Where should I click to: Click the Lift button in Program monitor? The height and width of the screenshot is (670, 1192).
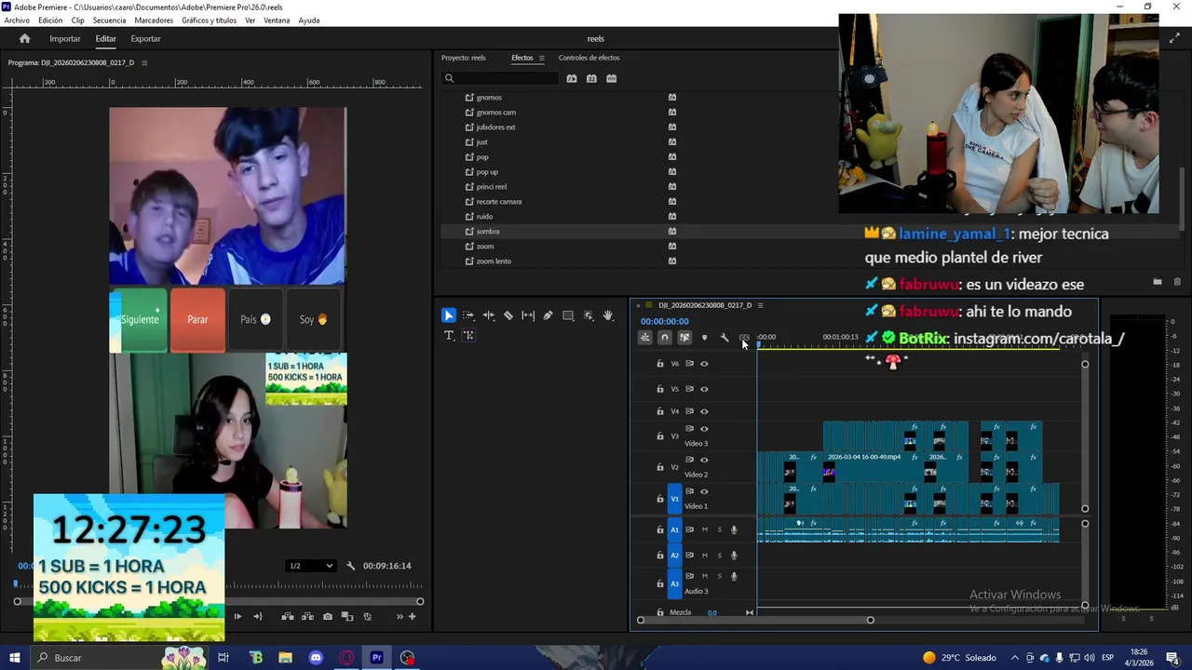point(288,616)
